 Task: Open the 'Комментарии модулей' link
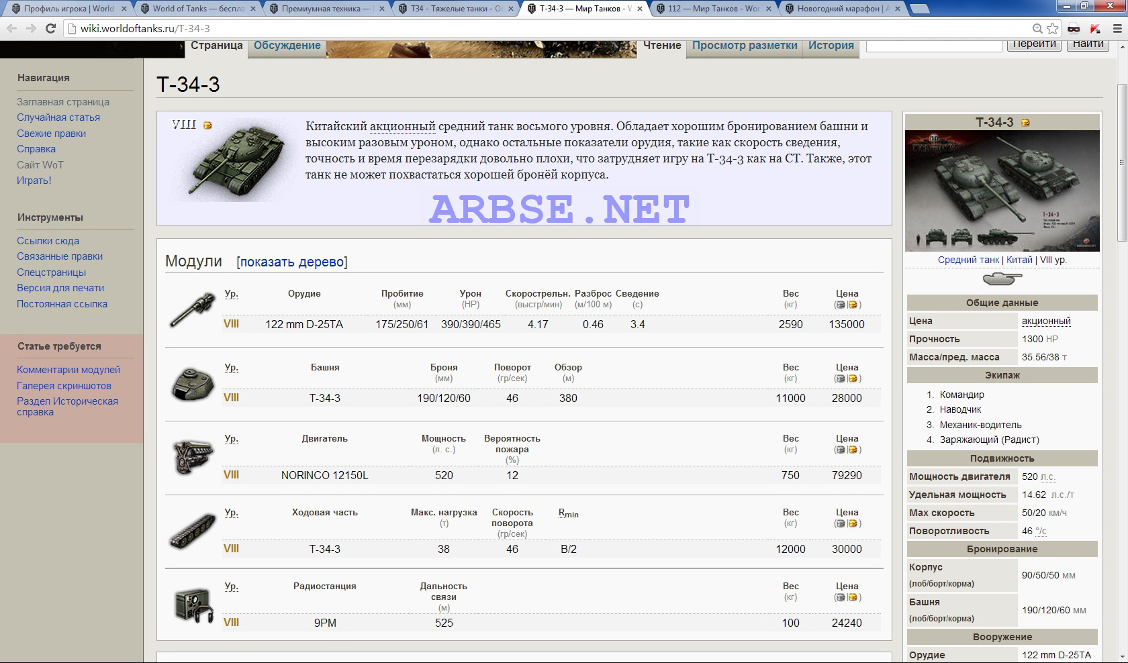click(68, 370)
